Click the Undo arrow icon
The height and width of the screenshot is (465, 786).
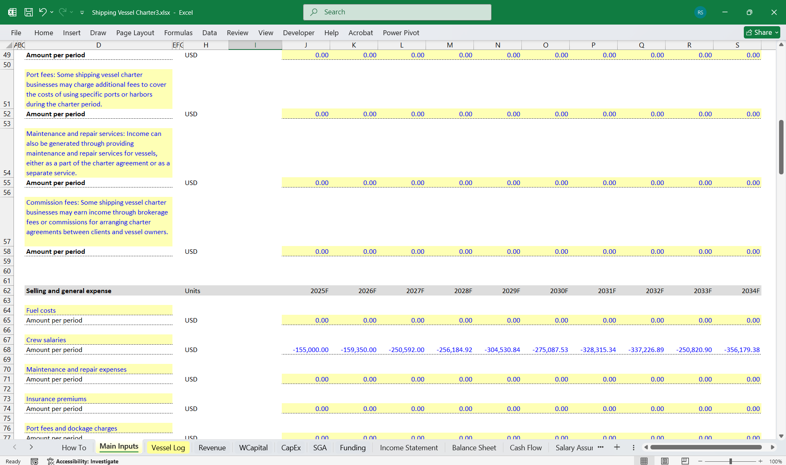[43, 12]
